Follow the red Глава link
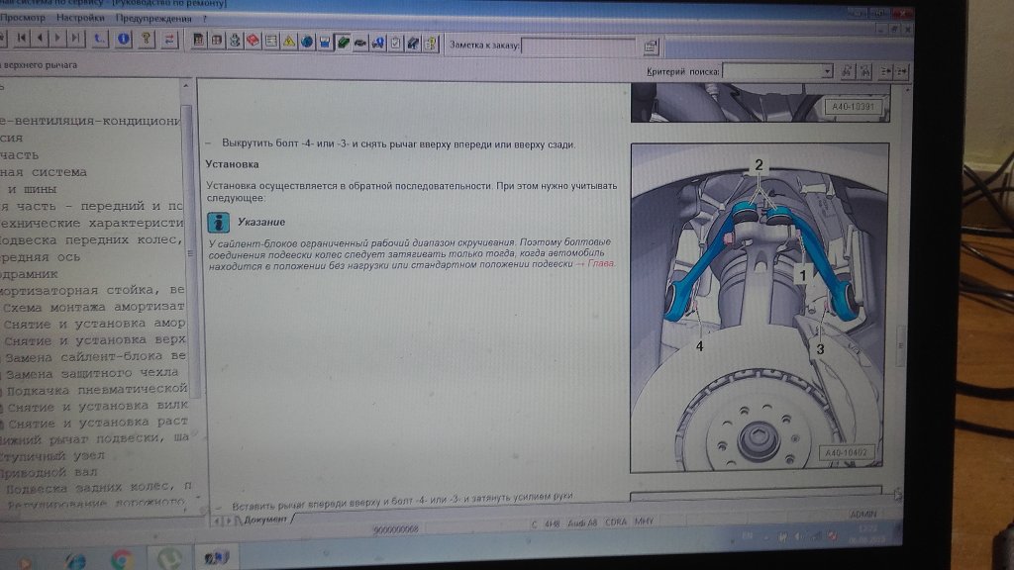 tap(600, 264)
